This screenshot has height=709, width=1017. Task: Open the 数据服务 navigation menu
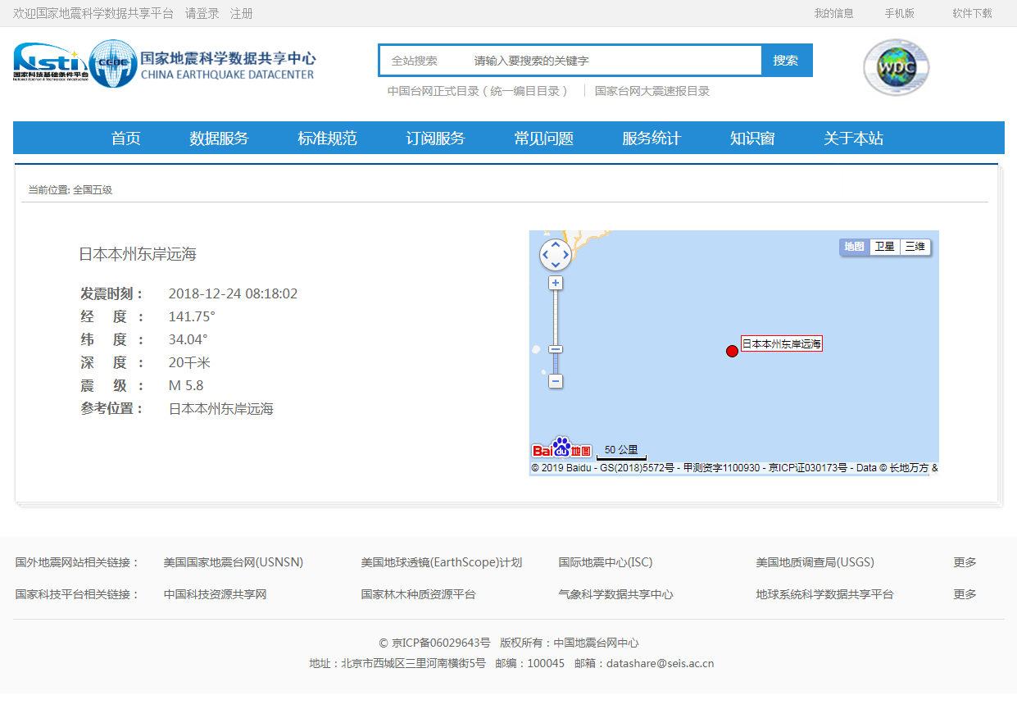[x=218, y=138]
